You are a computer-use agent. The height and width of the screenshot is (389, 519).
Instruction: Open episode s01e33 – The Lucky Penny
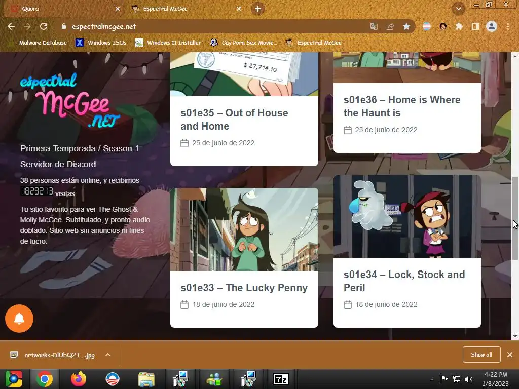pos(244,288)
